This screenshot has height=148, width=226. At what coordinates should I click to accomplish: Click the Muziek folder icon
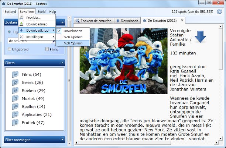coord(15,99)
